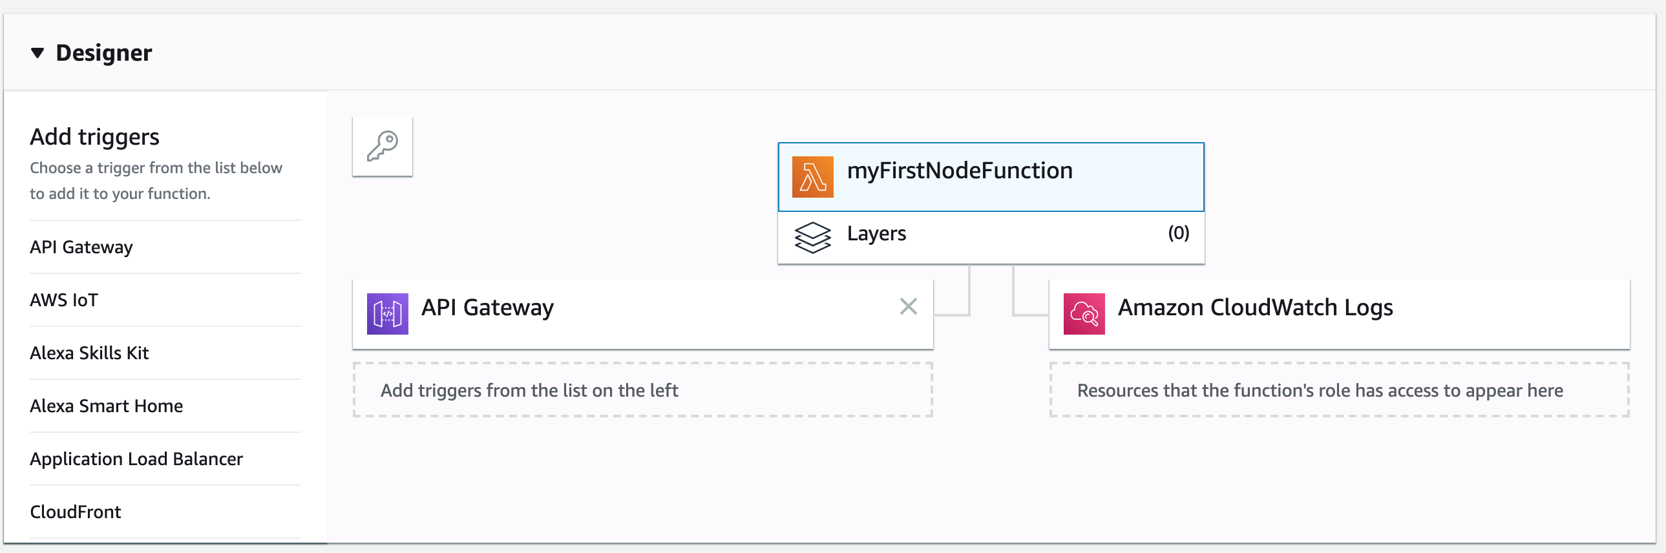This screenshot has width=1666, height=553.
Task: Click the Designer heading text
Action: click(x=103, y=53)
